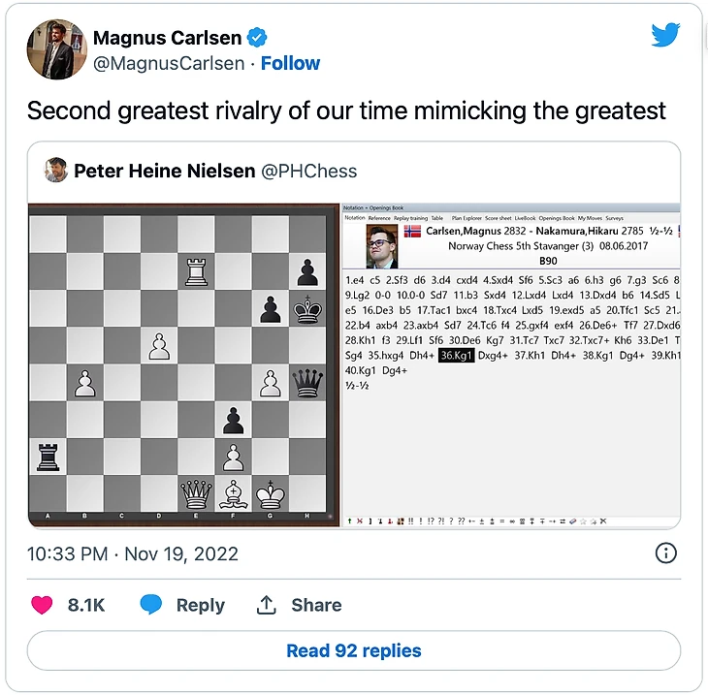Click the Magnus Carlsen display name
The height and width of the screenshot is (695, 708).
click(166, 38)
